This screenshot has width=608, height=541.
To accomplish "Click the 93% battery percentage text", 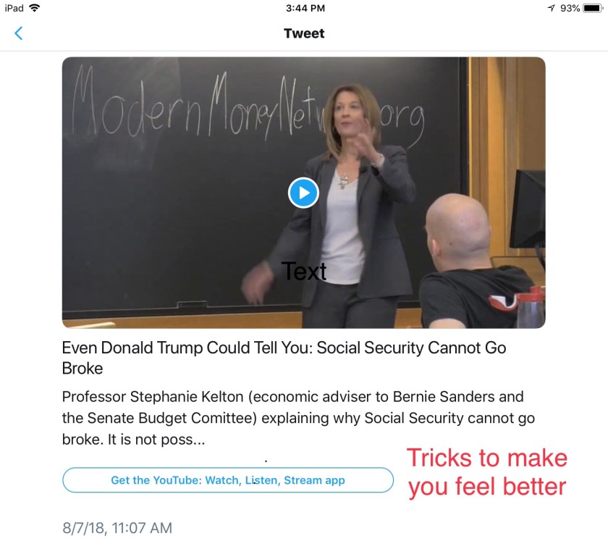I will point(570,8).
